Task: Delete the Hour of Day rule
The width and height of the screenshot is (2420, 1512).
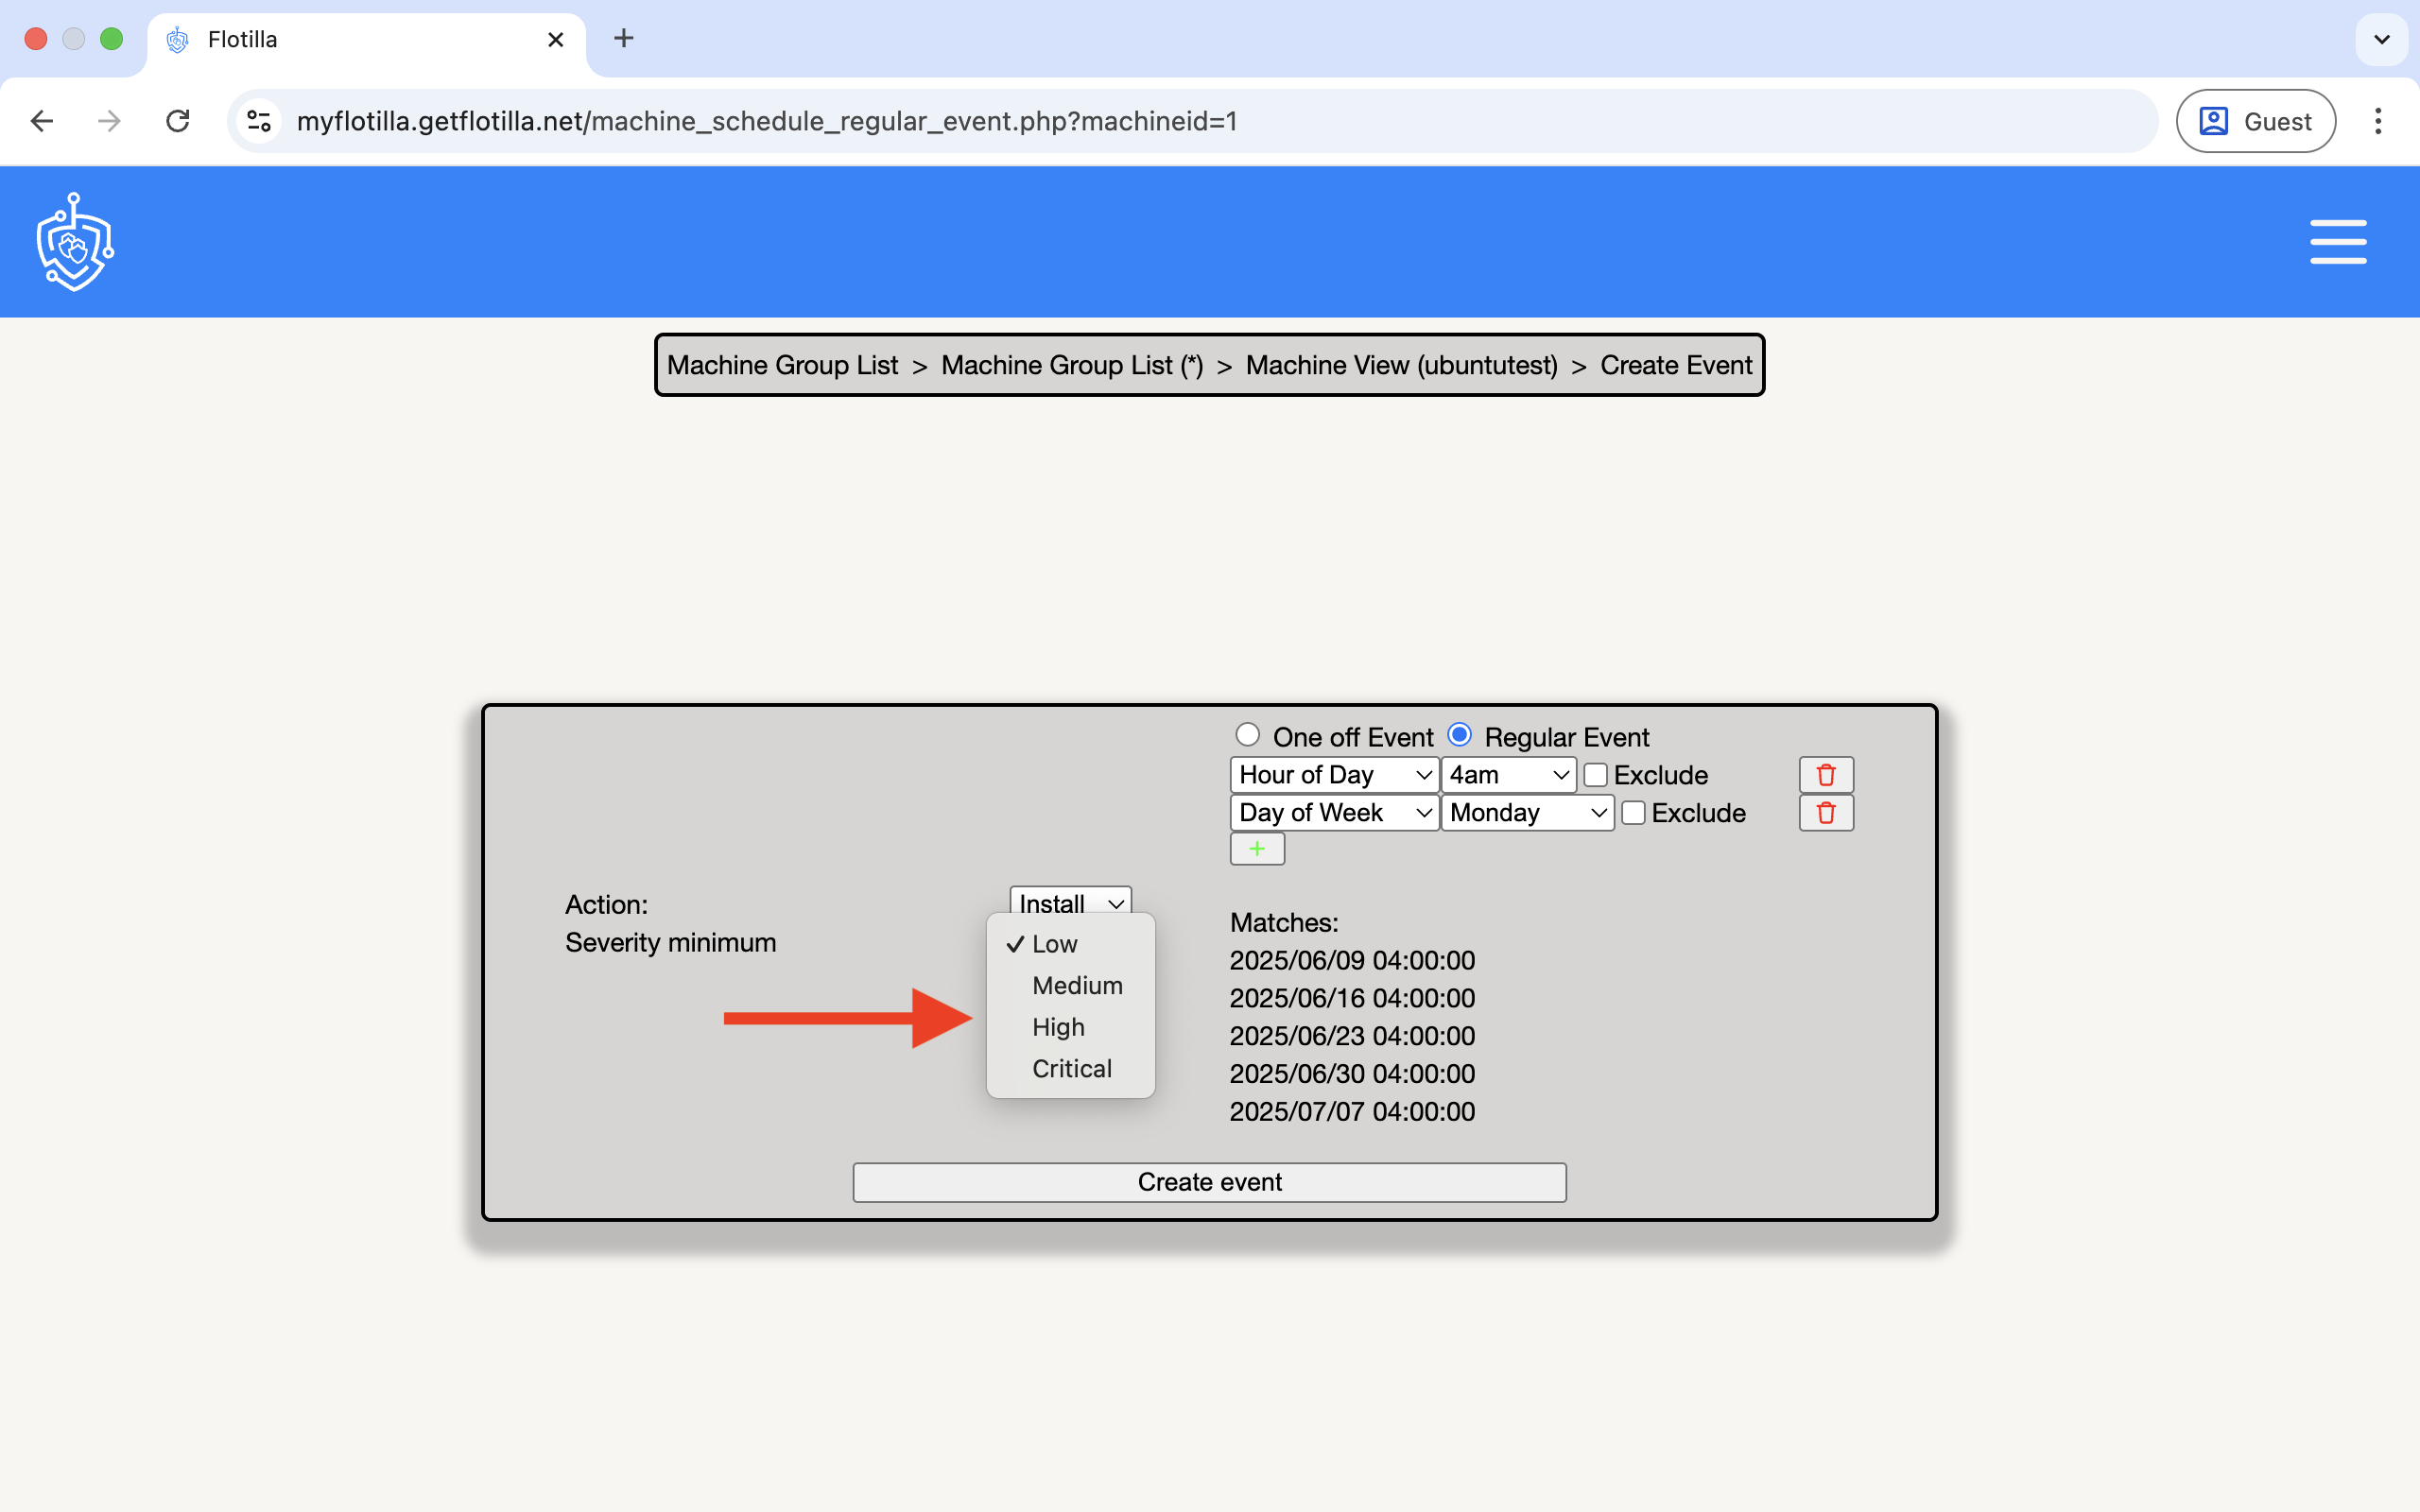Action: (x=1825, y=775)
